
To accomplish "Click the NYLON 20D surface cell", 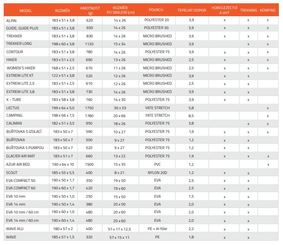I will click(157, 173).
